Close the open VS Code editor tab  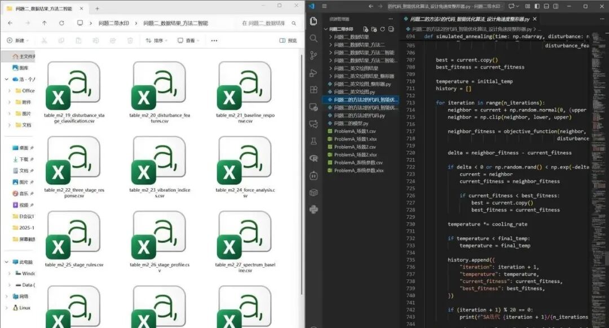[x=535, y=19]
